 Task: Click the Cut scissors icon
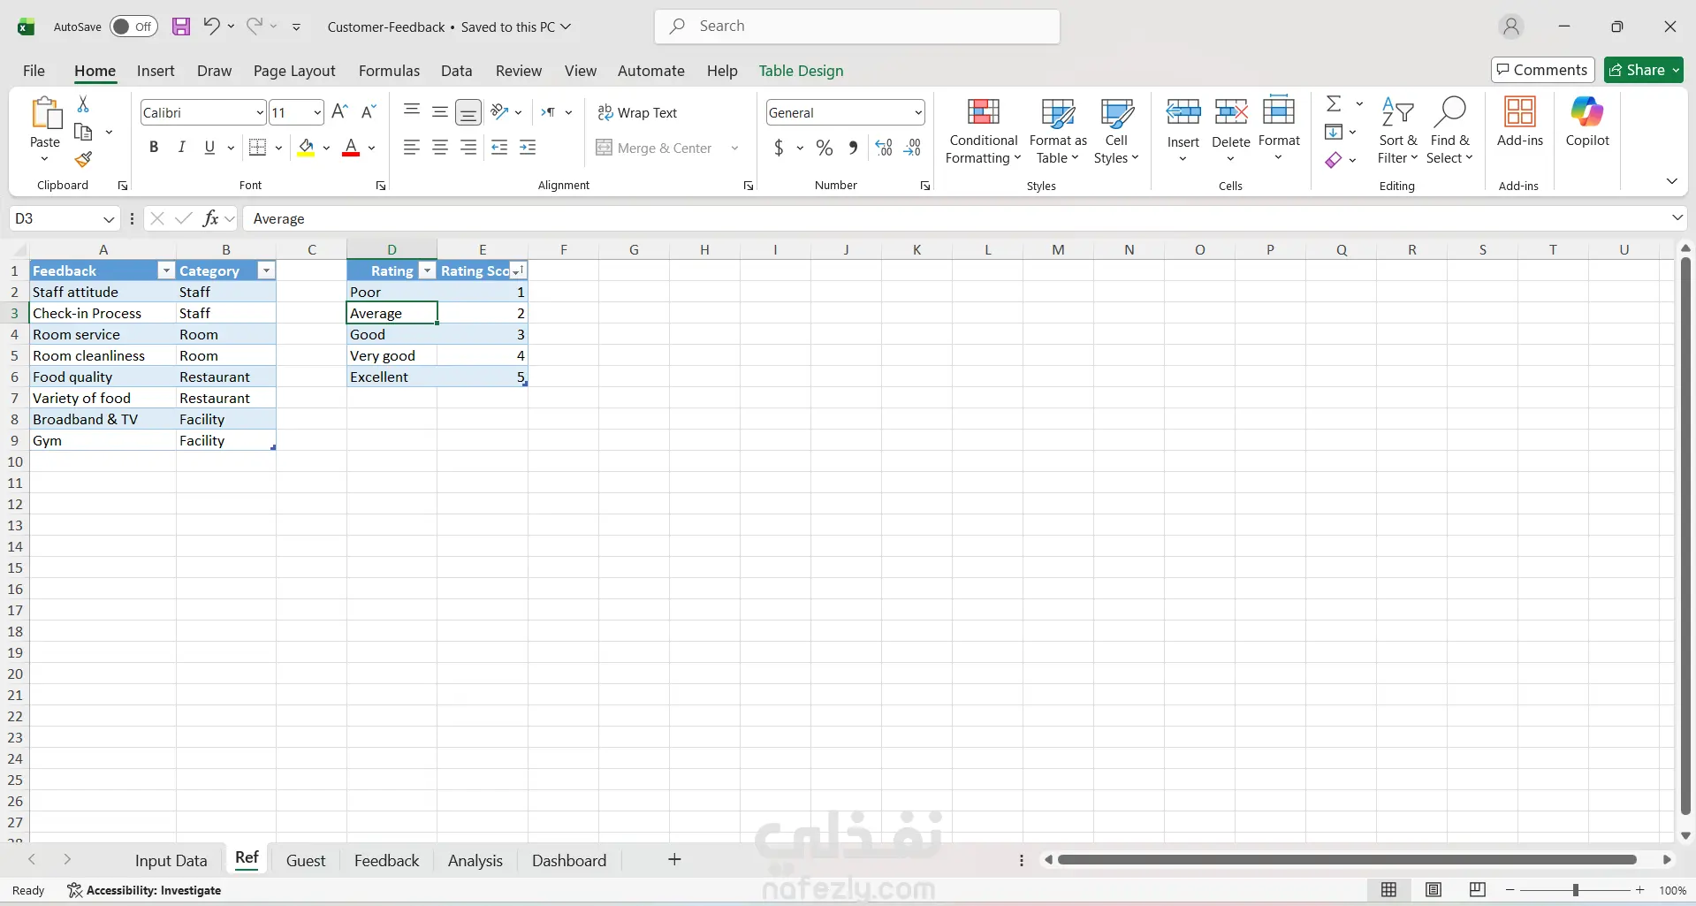(83, 104)
